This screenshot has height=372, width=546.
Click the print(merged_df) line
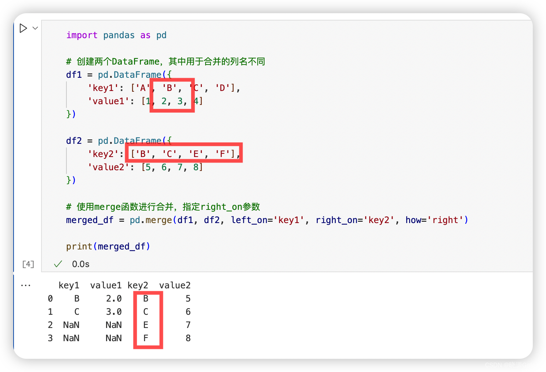(108, 247)
